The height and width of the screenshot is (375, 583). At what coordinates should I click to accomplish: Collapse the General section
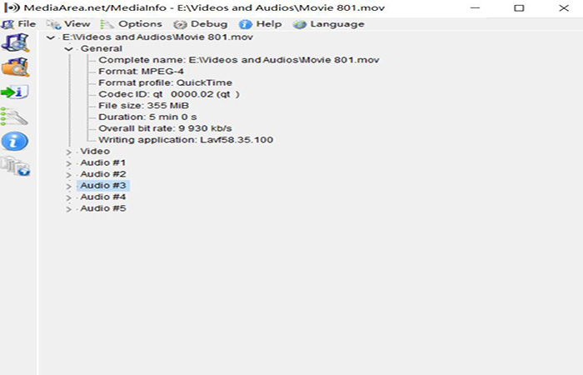pos(68,49)
